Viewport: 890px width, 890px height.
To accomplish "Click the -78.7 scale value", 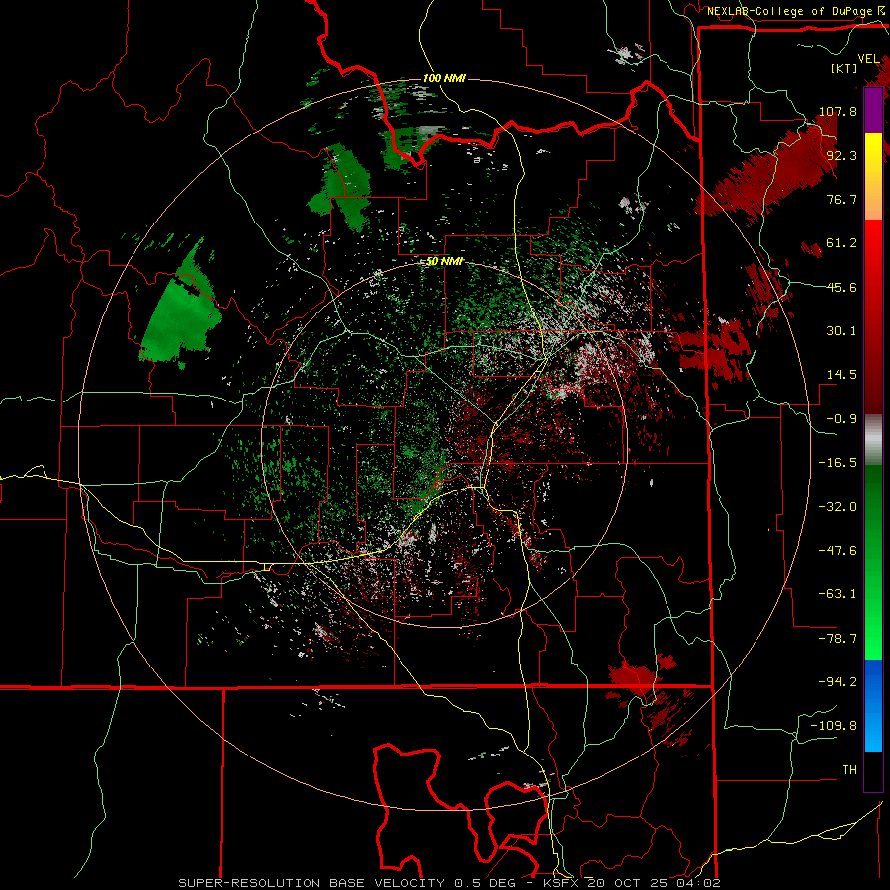I will 838,639.
